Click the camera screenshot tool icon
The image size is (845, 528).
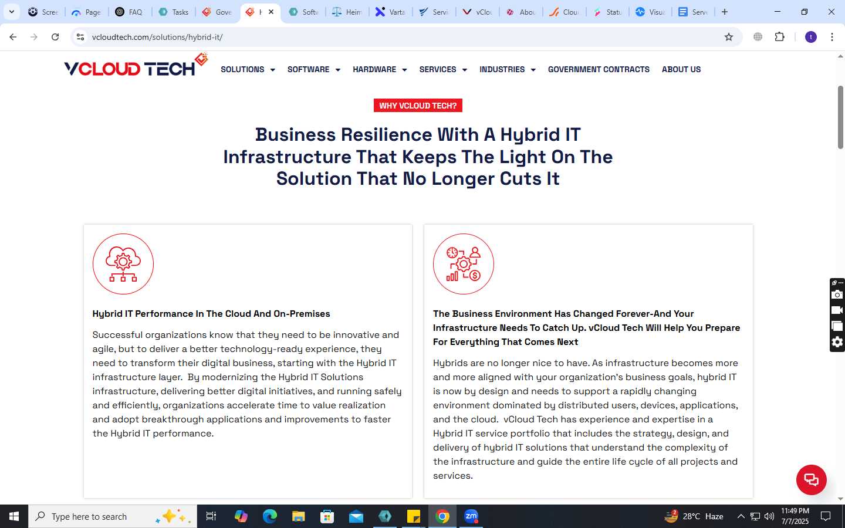pyautogui.click(x=837, y=295)
